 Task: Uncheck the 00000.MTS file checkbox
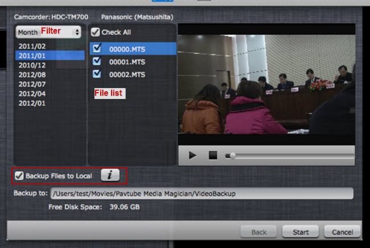(97, 48)
